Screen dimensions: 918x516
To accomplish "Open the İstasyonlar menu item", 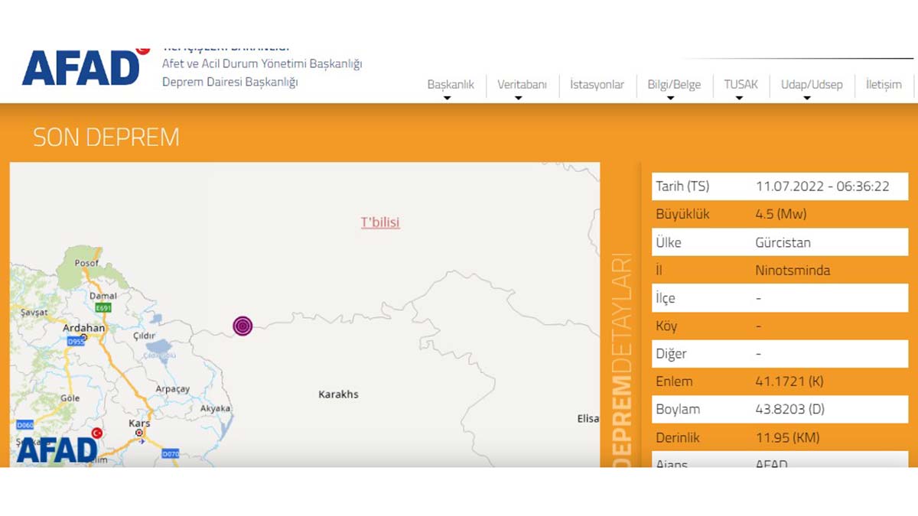I will pos(597,85).
